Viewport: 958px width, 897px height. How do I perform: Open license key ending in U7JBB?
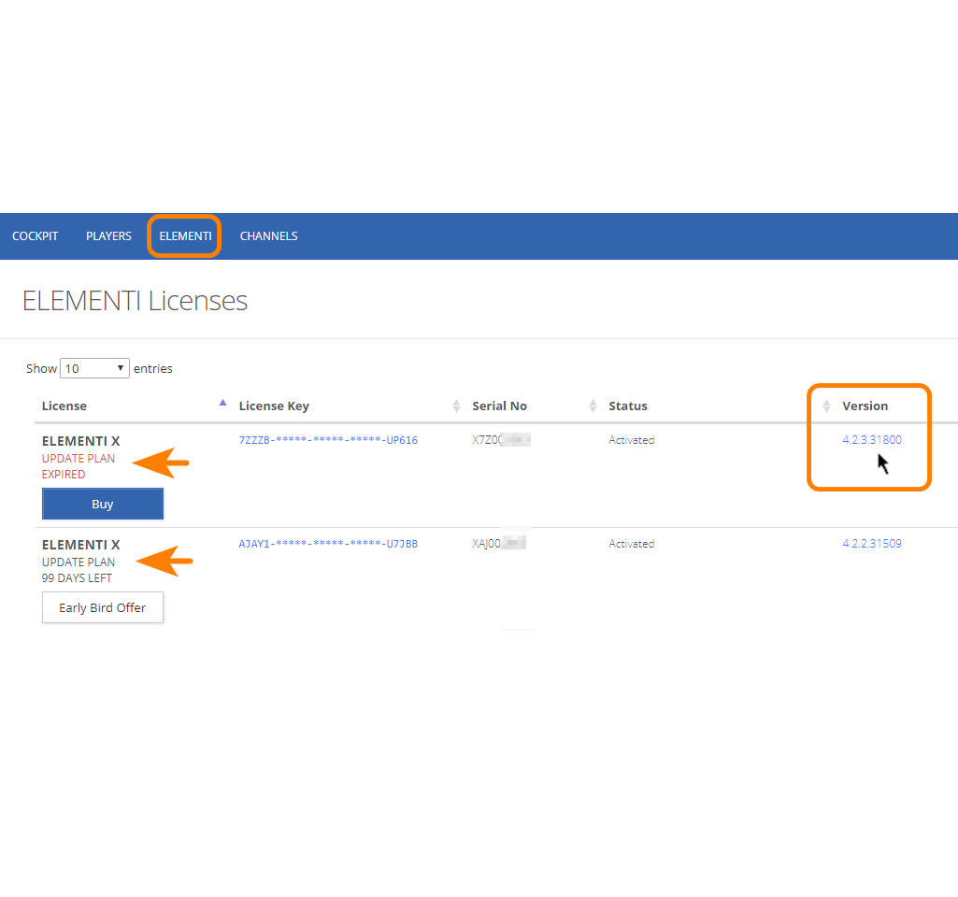[x=328, y=544]
